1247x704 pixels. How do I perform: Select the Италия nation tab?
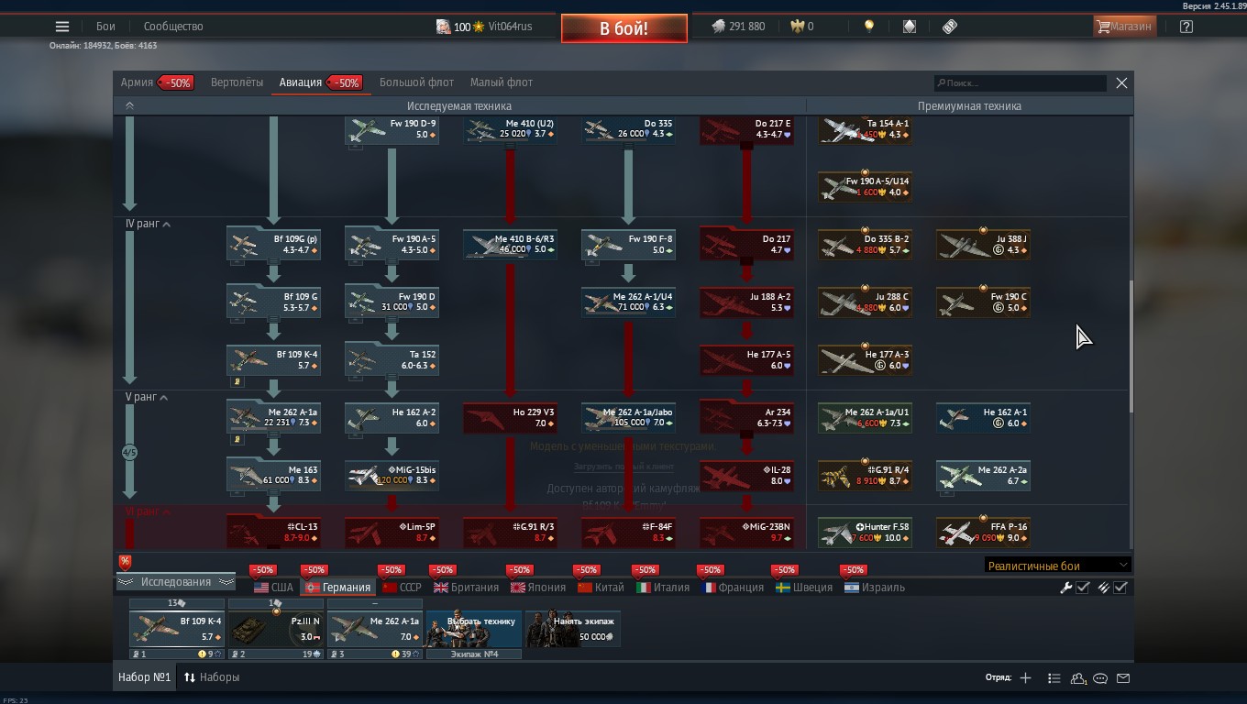point(663,588)
